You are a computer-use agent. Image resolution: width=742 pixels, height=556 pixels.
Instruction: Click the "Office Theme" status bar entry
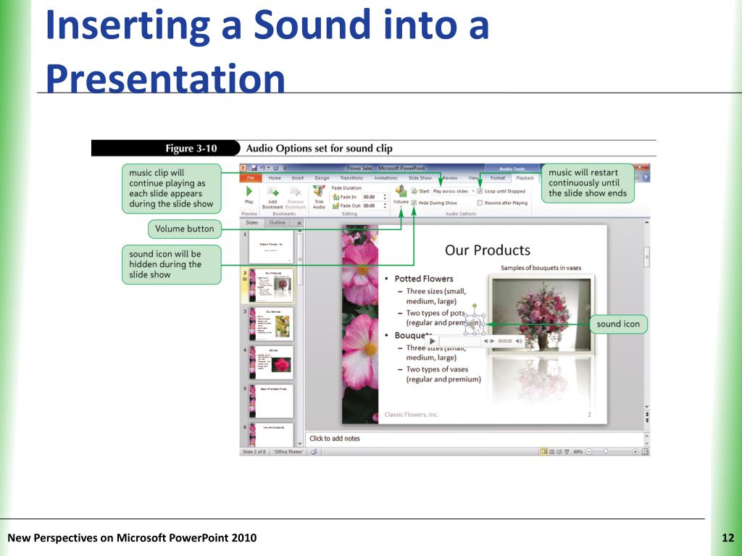pyautogui.click(x=288, y=452)
